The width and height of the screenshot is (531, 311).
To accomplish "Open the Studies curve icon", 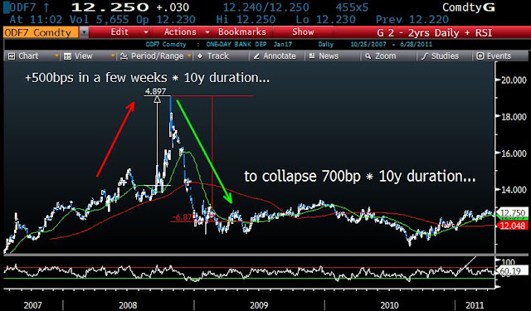I will [x=424, y=56].
